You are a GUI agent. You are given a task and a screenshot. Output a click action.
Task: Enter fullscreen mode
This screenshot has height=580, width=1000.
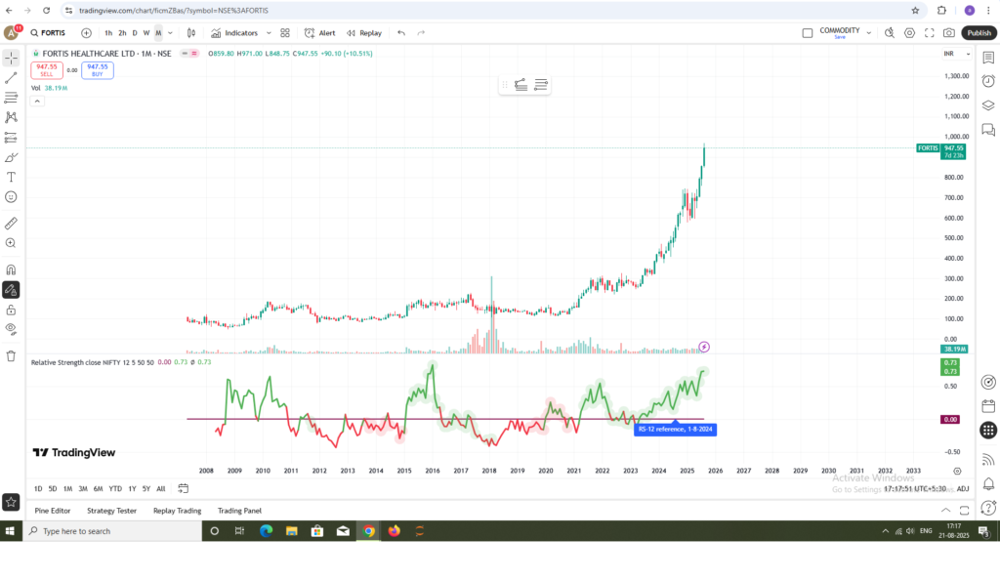pyautogui.click(x=930, y=33)
